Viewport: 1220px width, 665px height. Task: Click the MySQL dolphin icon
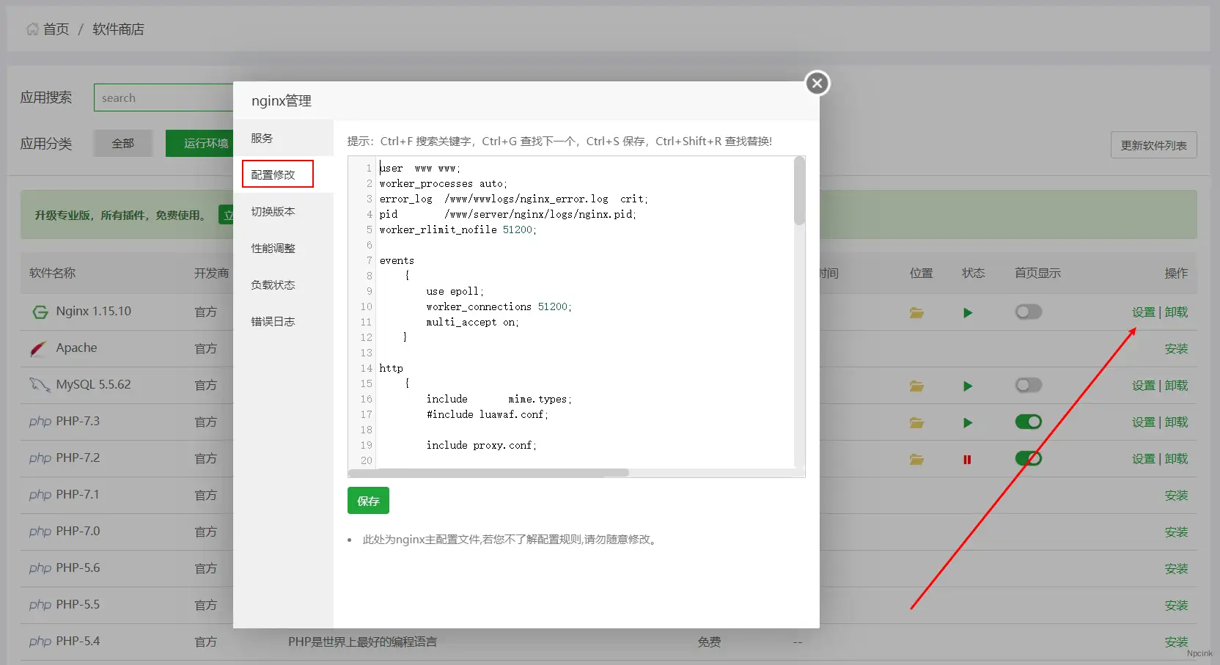[39, 384]
